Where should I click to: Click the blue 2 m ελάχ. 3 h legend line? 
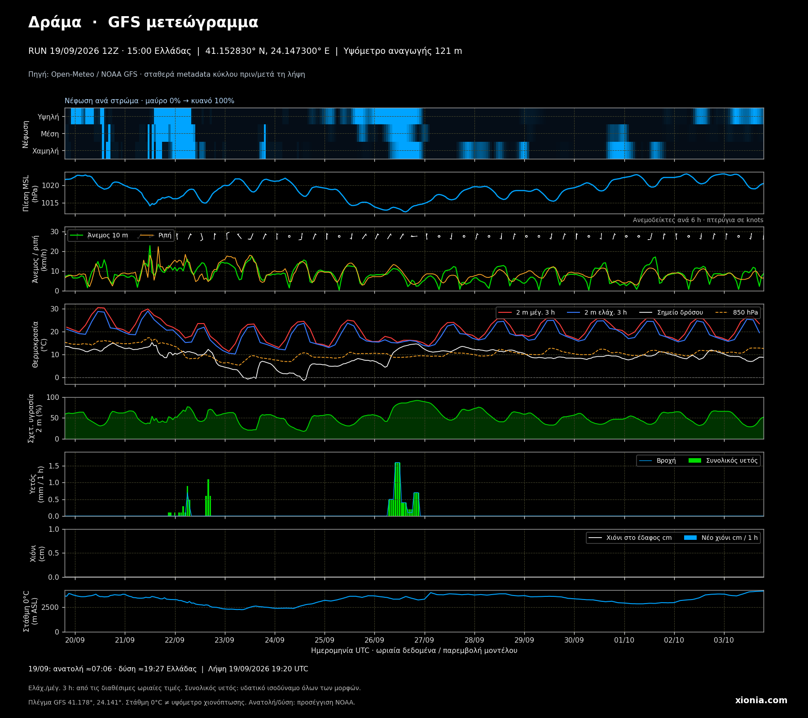[x=573, y=313]
